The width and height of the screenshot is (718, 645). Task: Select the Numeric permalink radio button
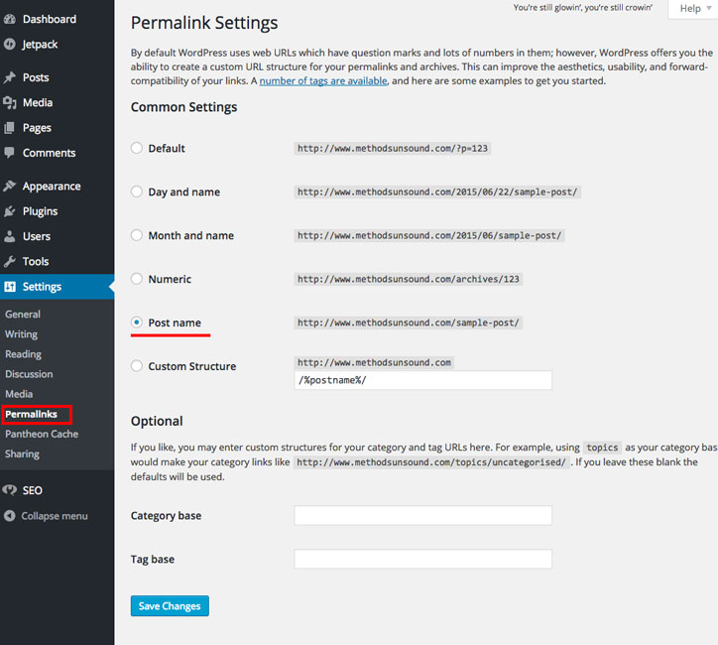(x=137, y=279)
